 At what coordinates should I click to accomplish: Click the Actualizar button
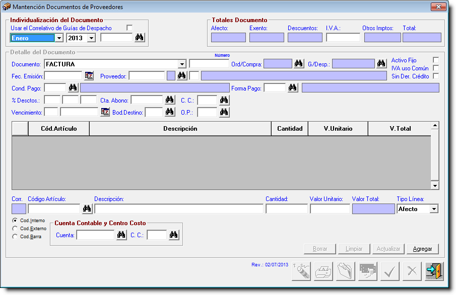pos(388,249)
